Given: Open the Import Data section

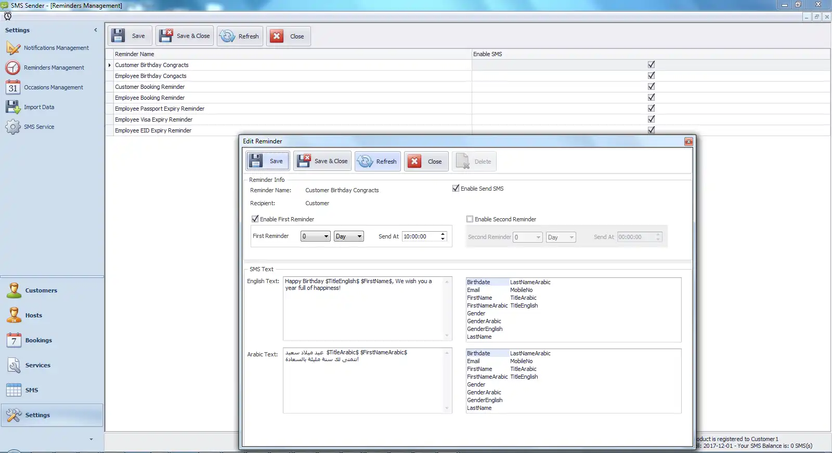Looking at the screenshot, I should [x=39, y=107].
